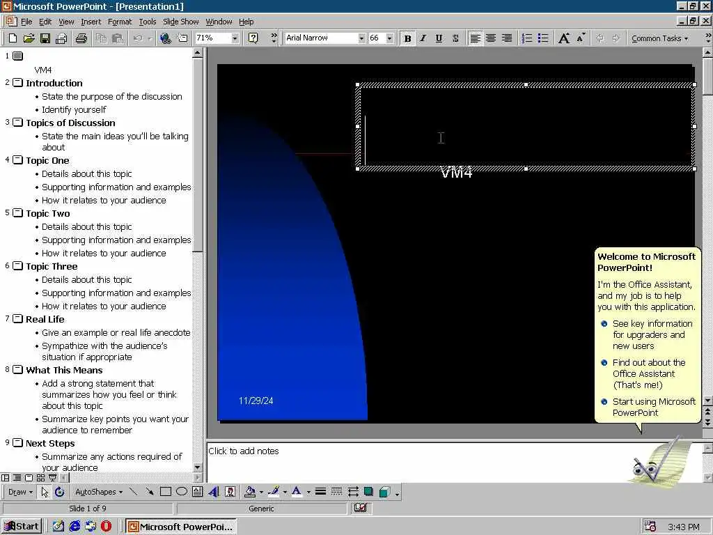Center align the text
The height and width of the screenshot is (535, 713).
coord(491,38)
